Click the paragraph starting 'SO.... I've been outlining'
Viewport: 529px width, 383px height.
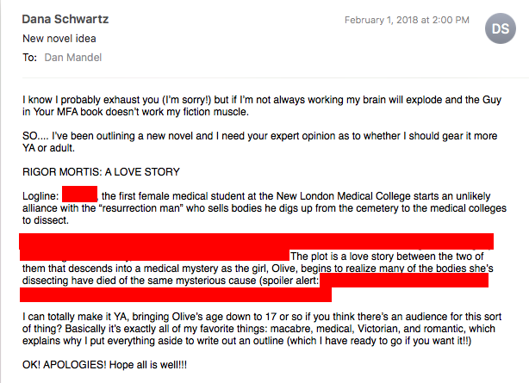tap(260, 142)
